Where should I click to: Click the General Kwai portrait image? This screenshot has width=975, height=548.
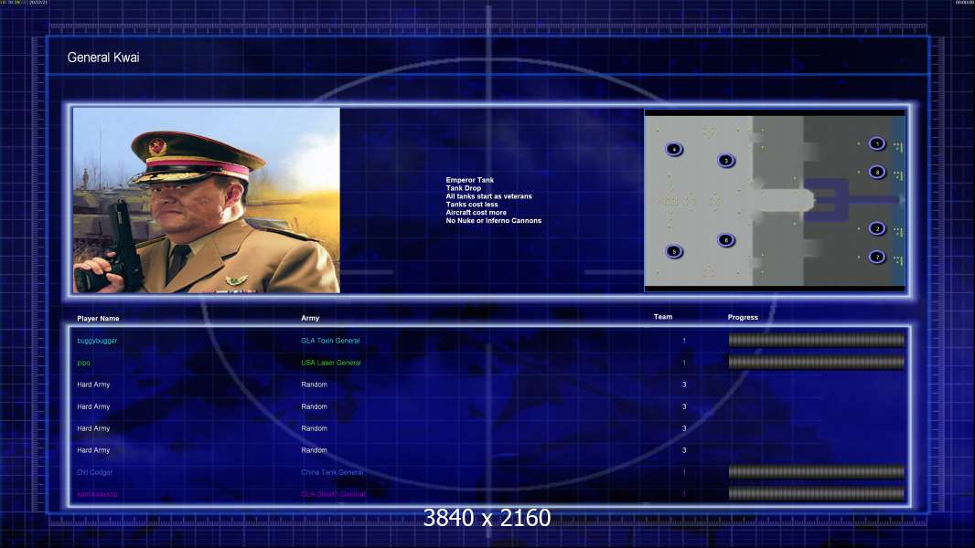tap(207, 200)
